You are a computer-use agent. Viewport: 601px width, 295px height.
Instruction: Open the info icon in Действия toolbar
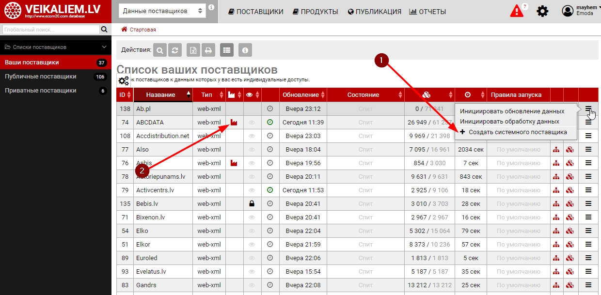245,50
